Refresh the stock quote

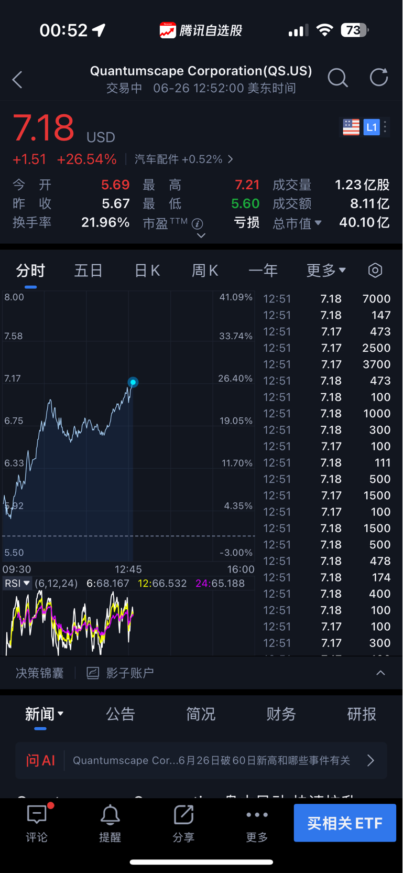[x=378, y=78]
